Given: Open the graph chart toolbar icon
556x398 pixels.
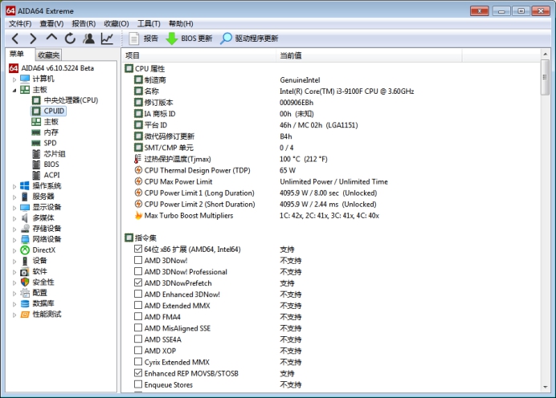Looking at the screenshot, I should point(107,39).
